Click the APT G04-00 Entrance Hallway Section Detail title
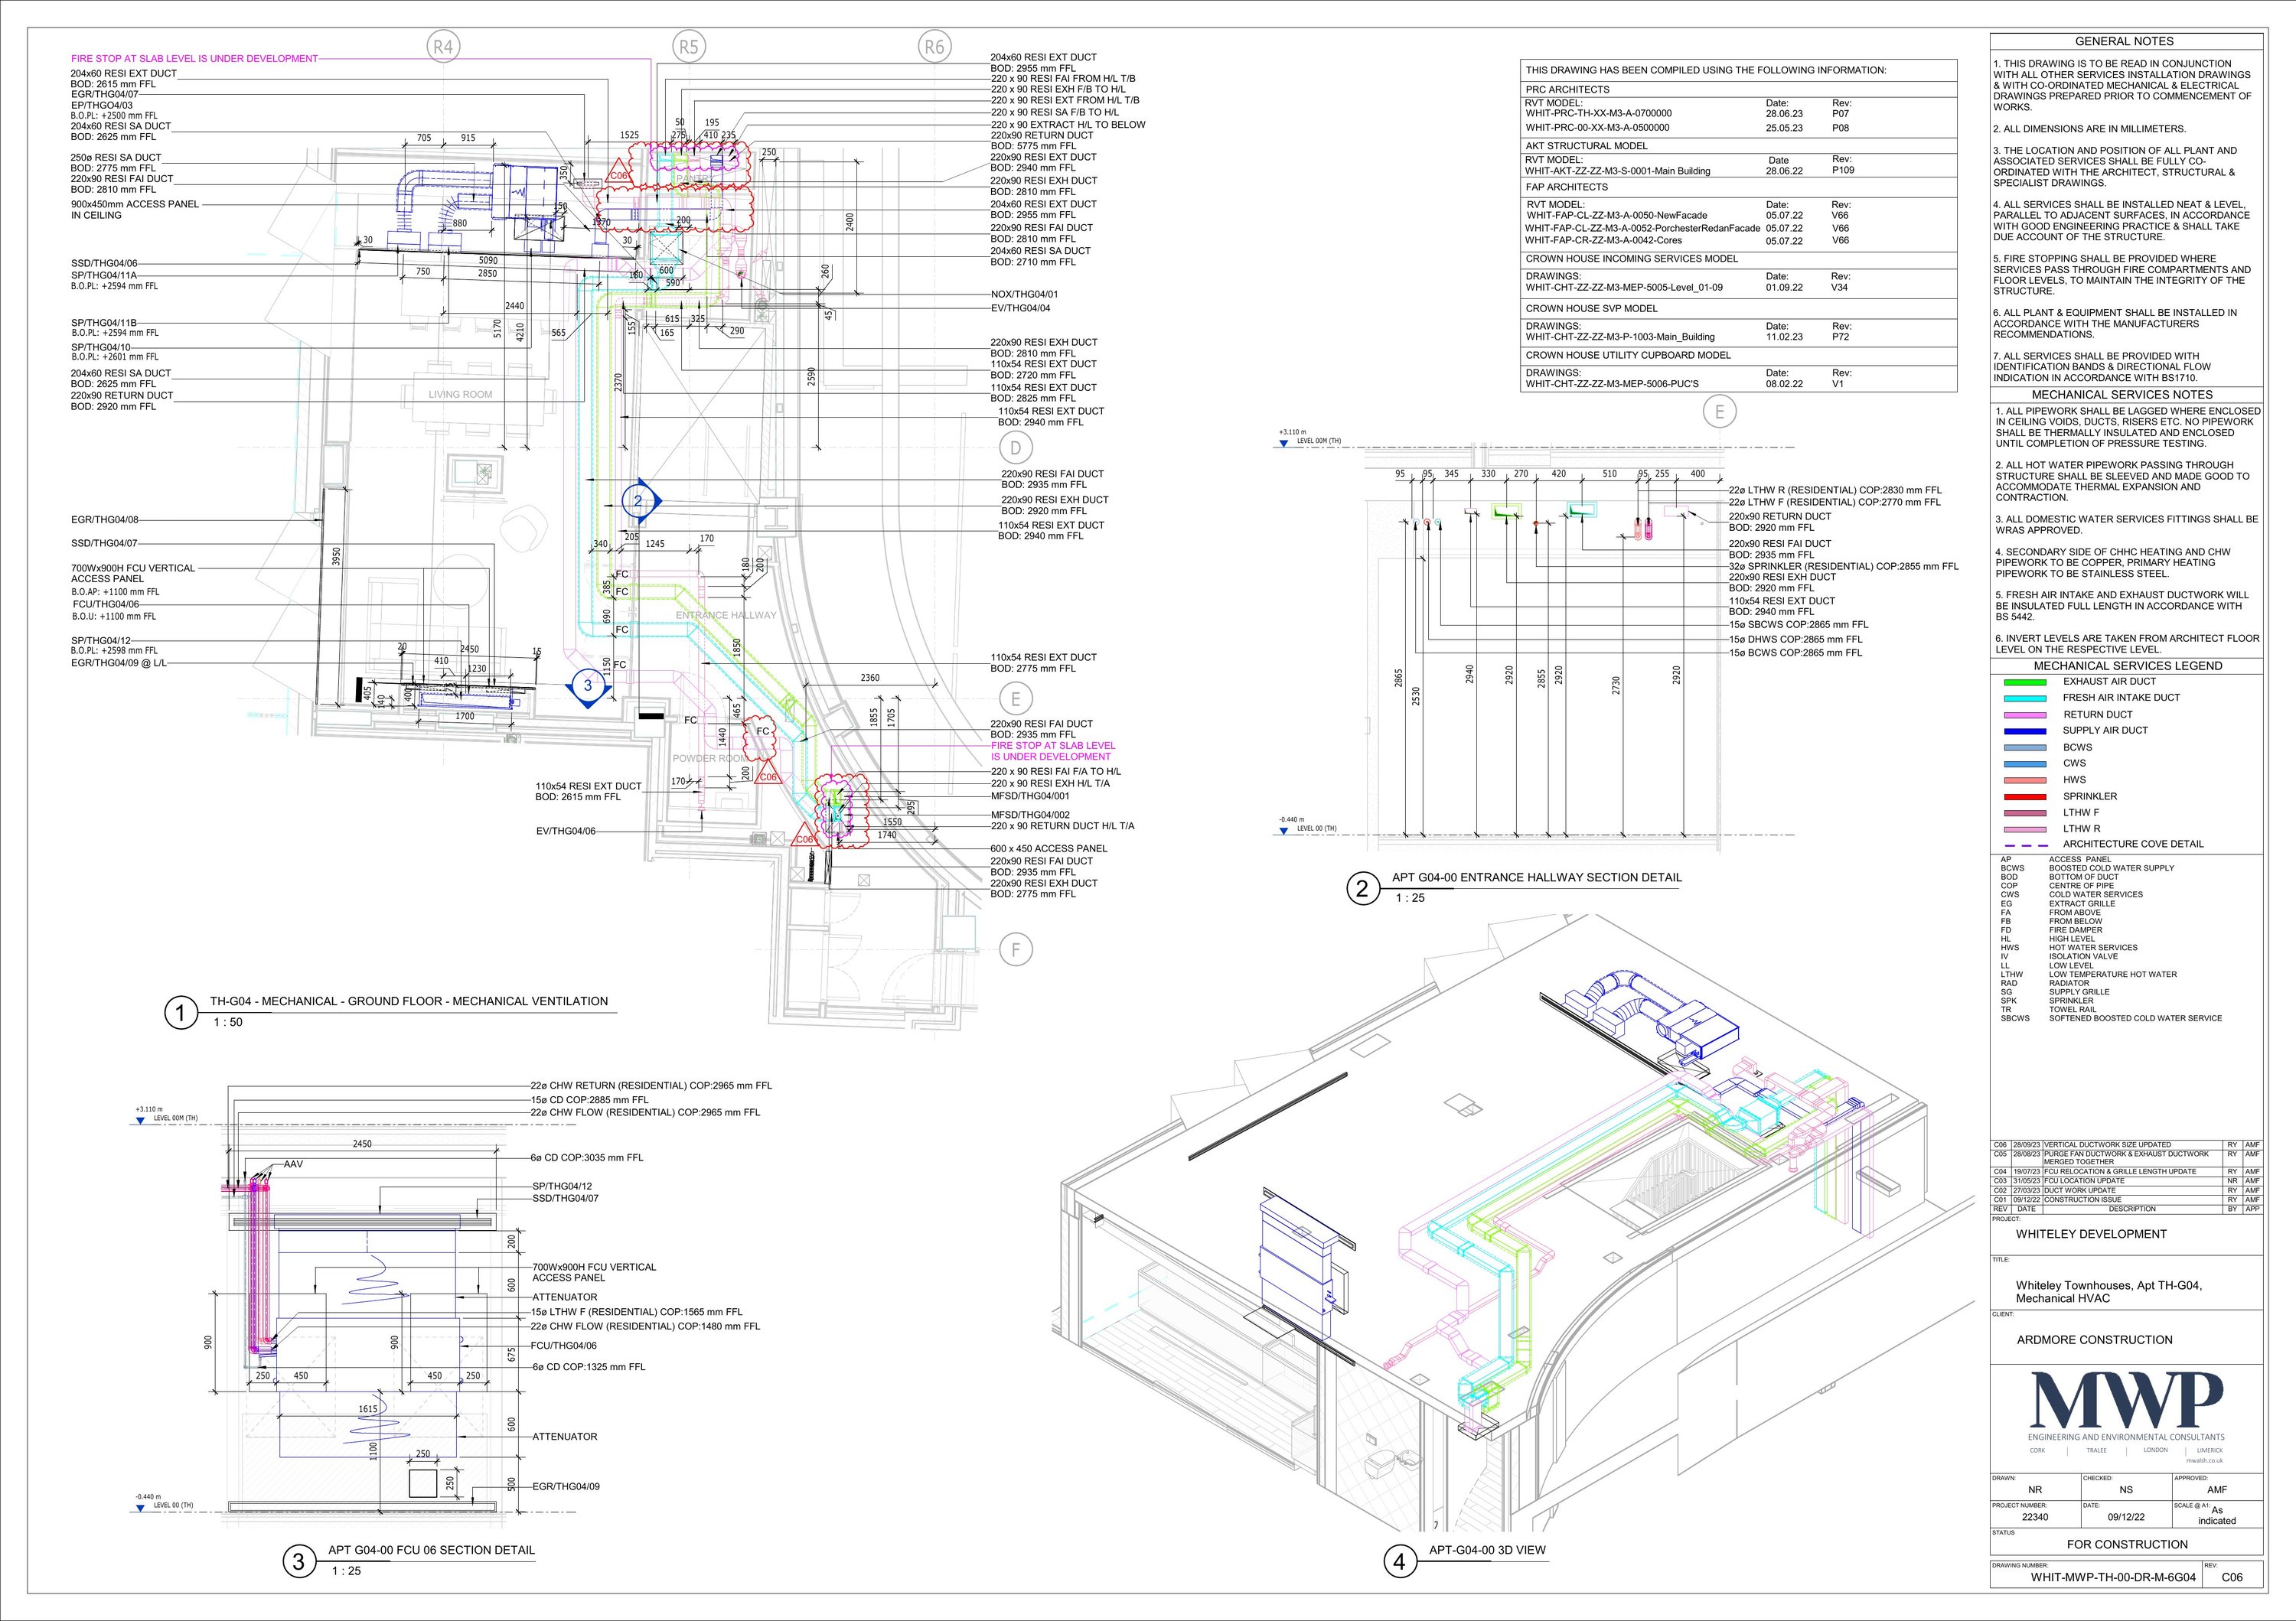The image size is (2296, 1621). [x=1536, y=877]
